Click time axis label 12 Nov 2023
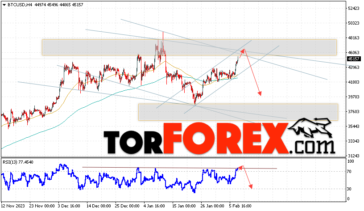The width and height of the screenshot is (364, 211). pyautogui.click(x=13, y=206)
